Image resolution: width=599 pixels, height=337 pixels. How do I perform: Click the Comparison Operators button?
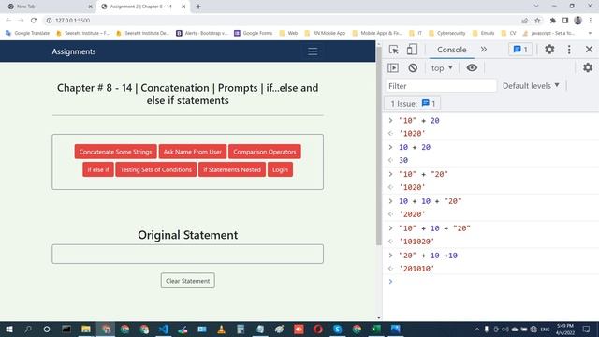click(265, 152)
